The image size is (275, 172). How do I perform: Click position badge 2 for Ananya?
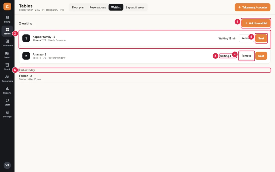(x=26, y=56)
